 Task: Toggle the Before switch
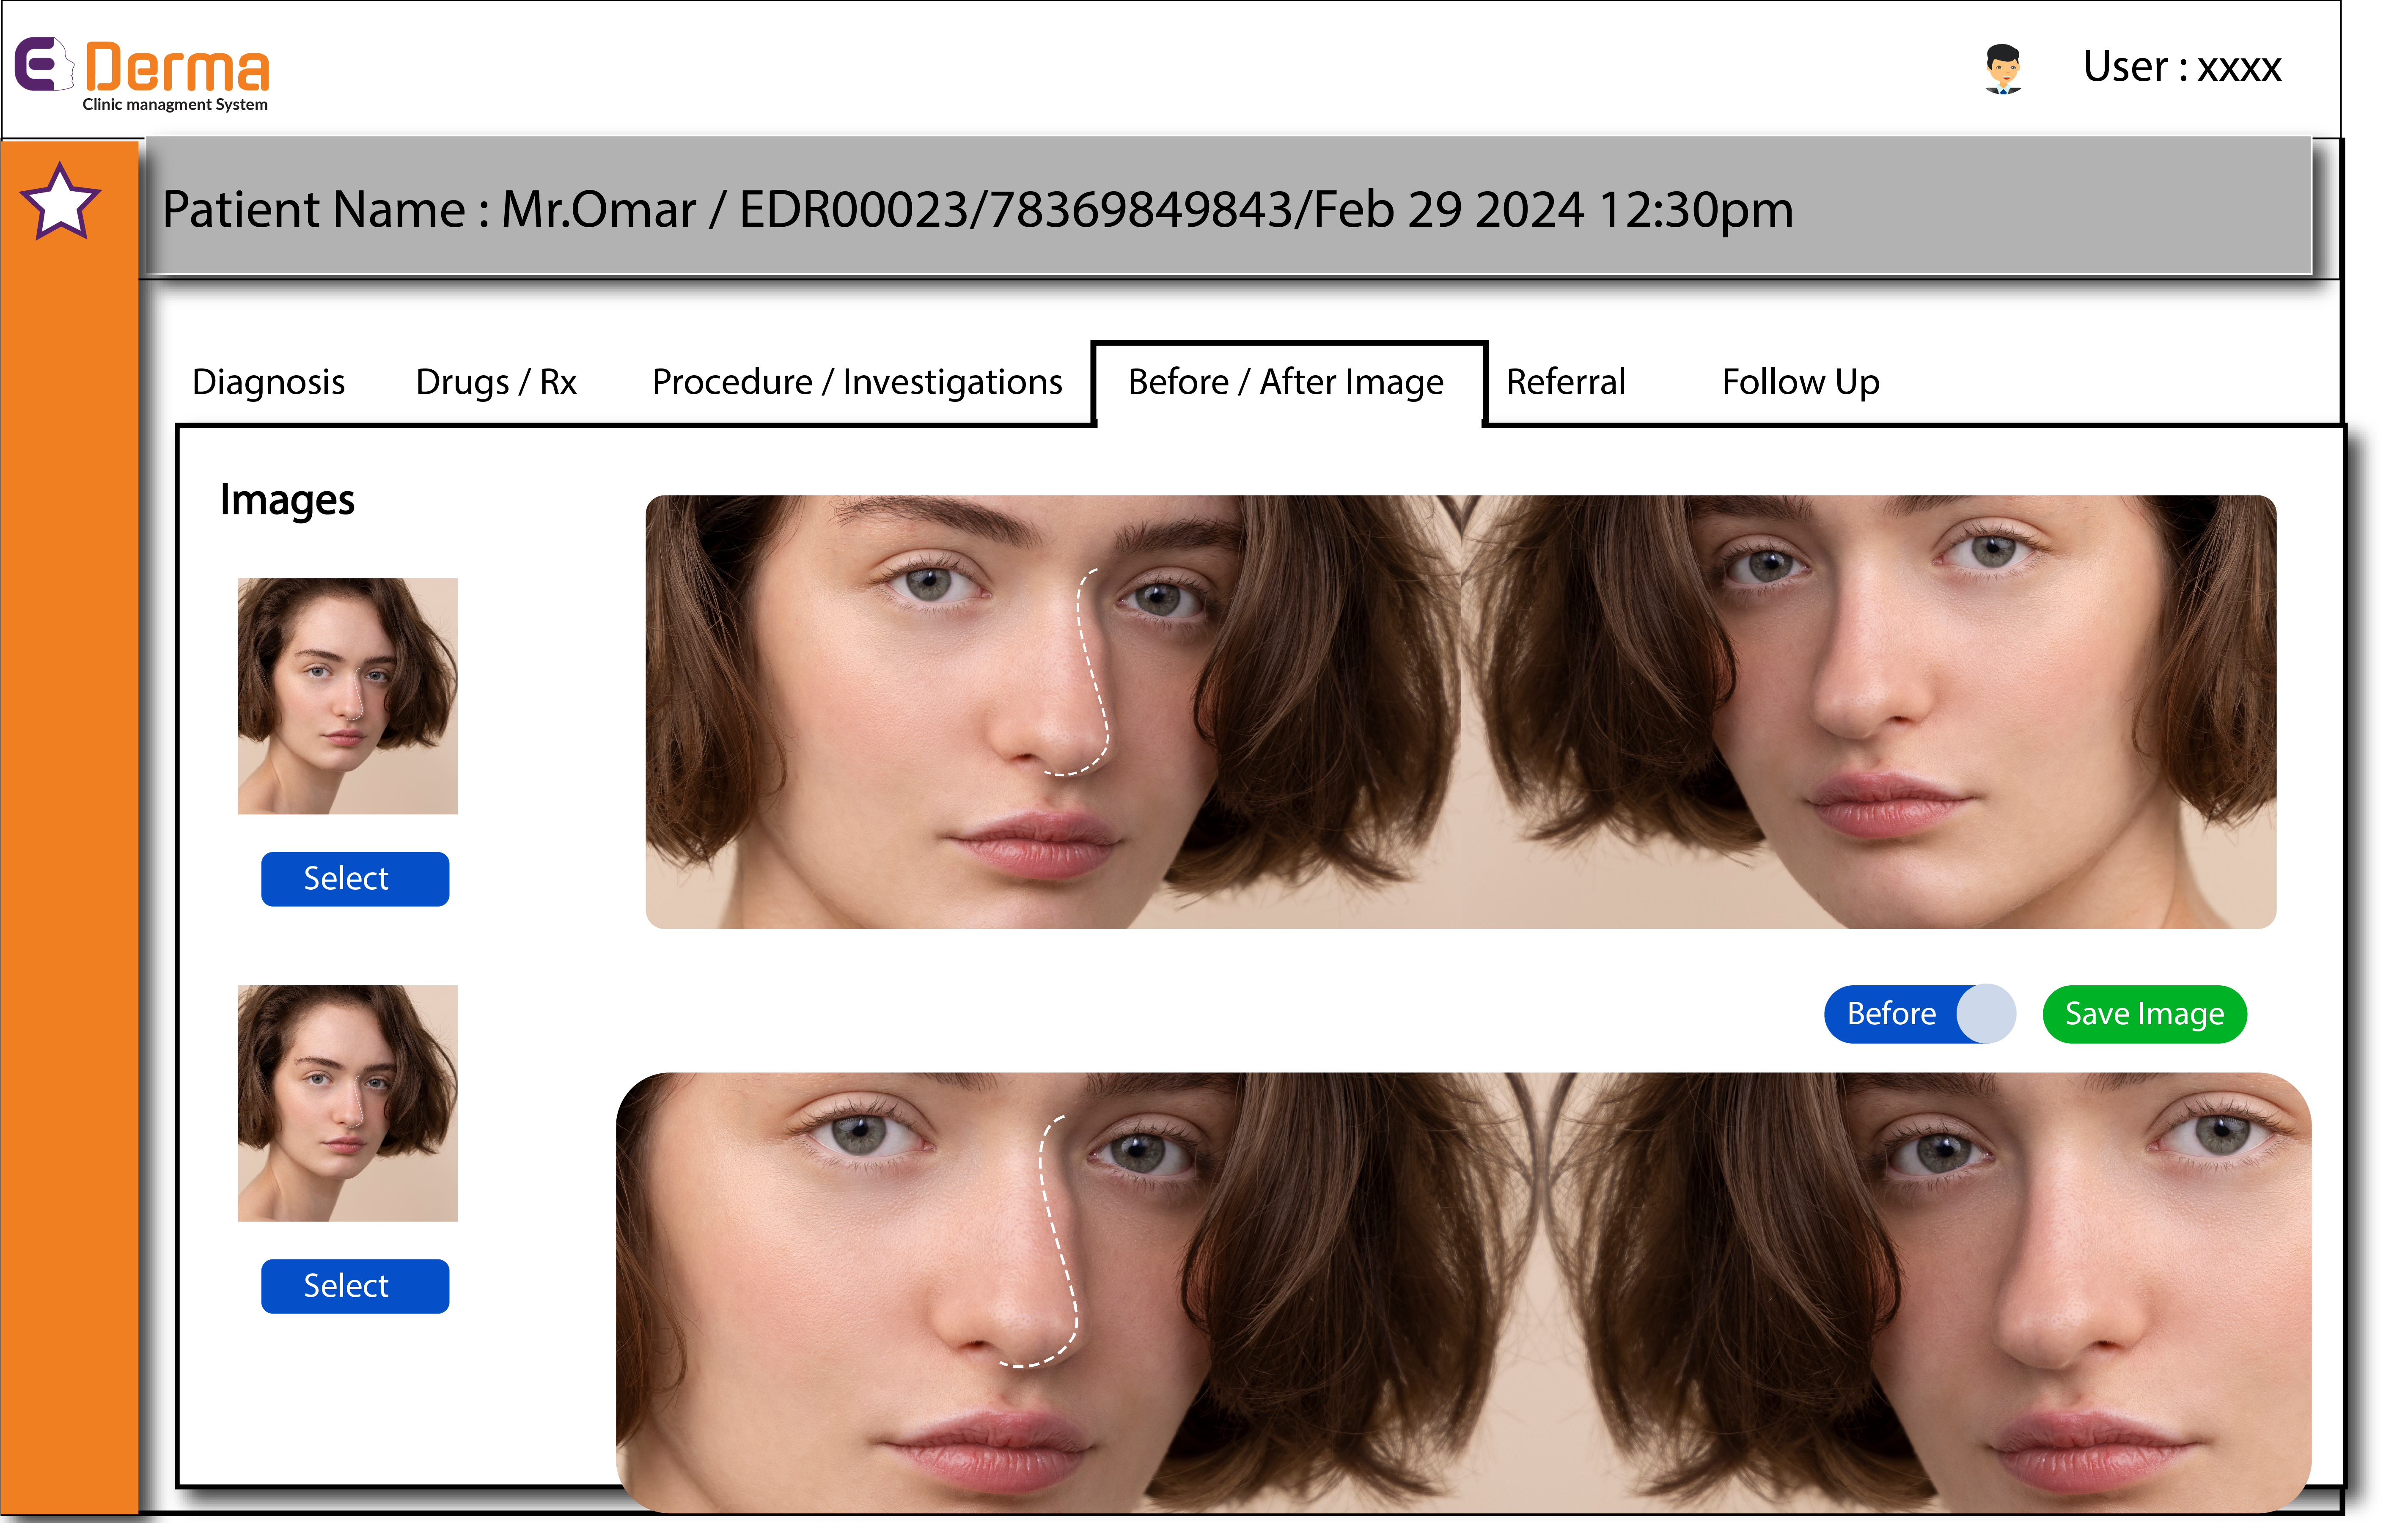pos(1919,1014)
